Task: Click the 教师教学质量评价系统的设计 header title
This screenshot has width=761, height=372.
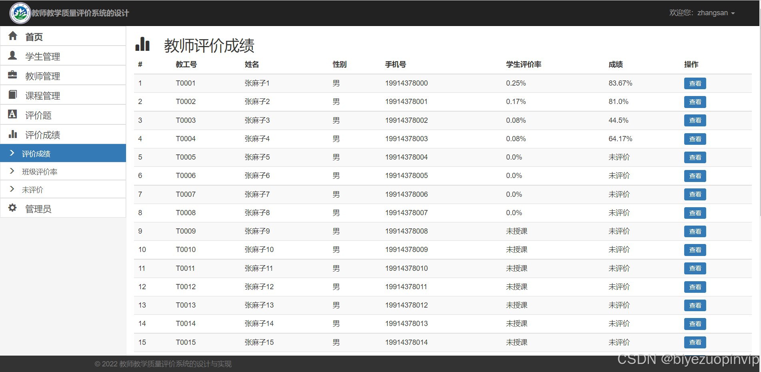Action: coord(80,13)
